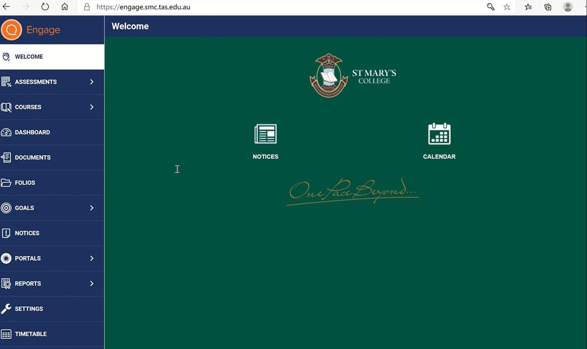The image size is (587, 349).
Task: Click the Timetable grid icon in the sidebar
Action: [6, 334]
